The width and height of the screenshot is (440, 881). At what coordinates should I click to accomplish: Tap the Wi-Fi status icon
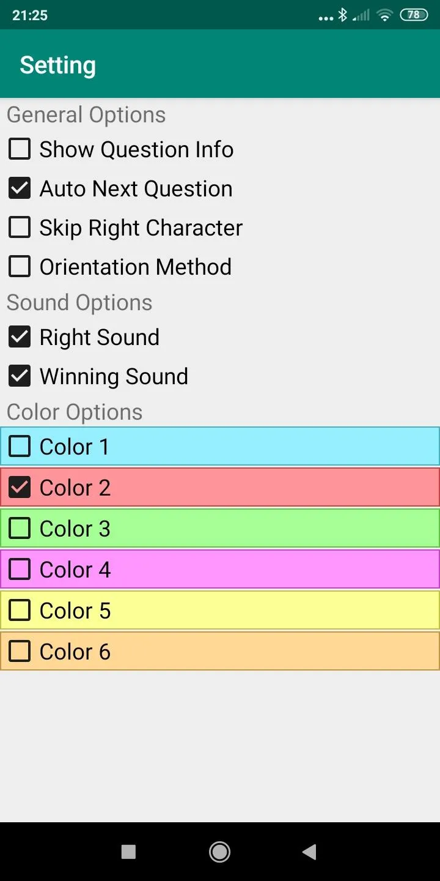click(384, 15)
